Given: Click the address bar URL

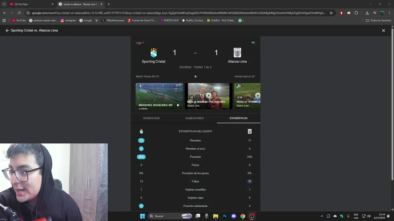Looking at the screenshot, I should [179, 13].
